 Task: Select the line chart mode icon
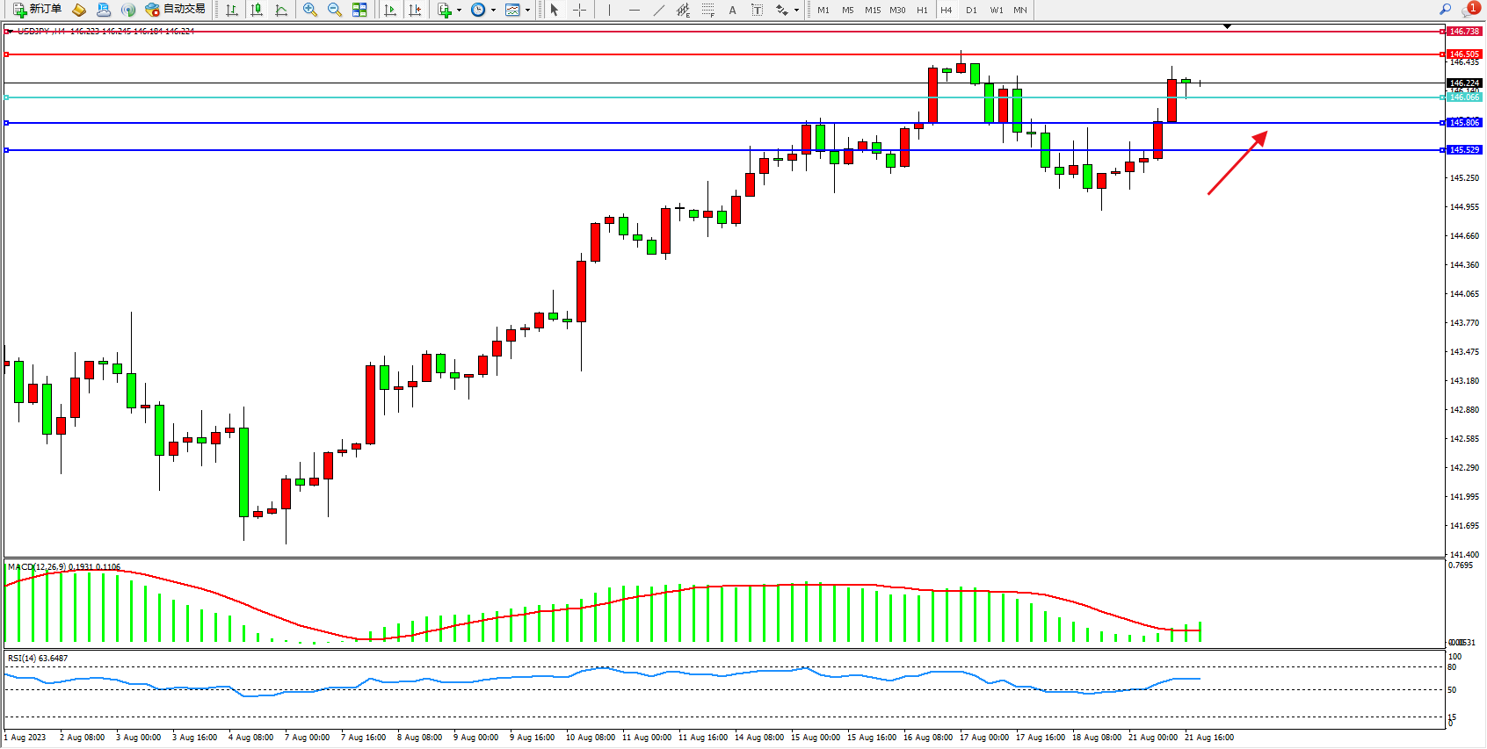pos(281,10)
